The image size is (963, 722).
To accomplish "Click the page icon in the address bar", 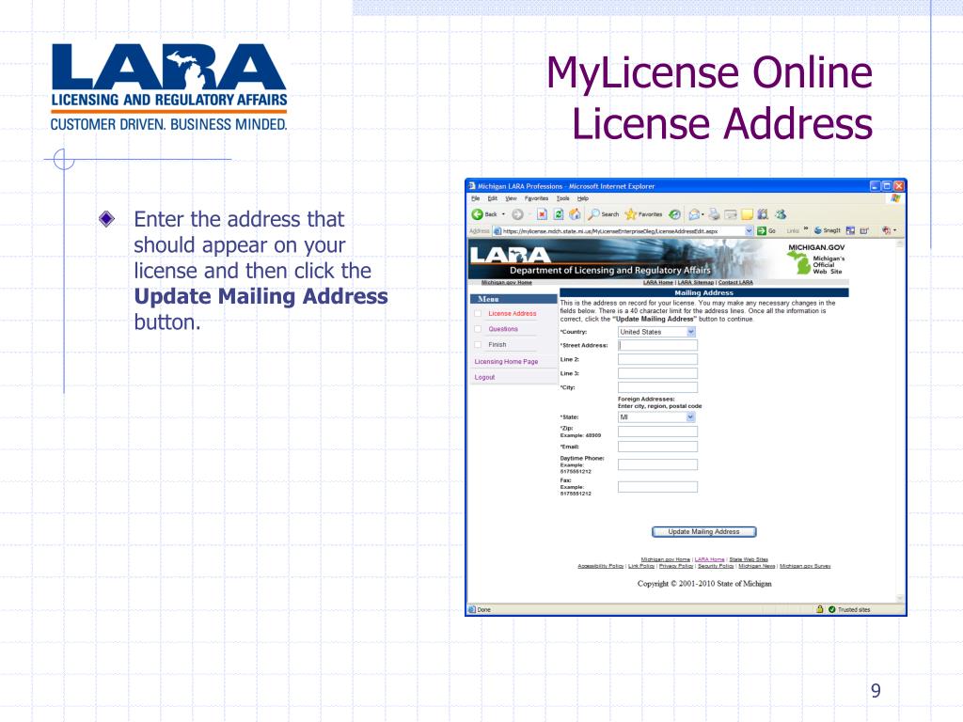I will pos(497,231).
